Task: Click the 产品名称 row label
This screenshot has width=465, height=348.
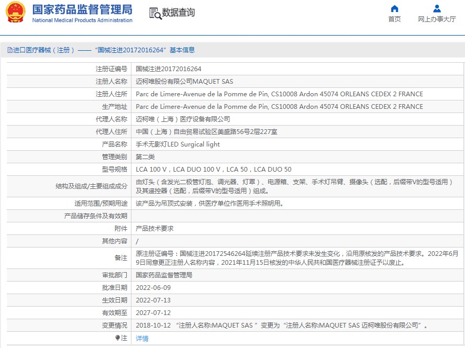Action: (x=115, y=144)
